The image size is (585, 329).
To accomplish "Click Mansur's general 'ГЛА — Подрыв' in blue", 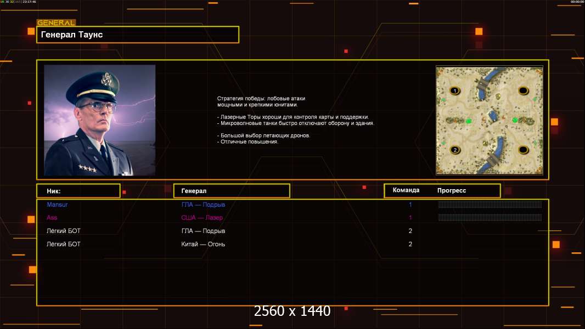I will [203, 205].
